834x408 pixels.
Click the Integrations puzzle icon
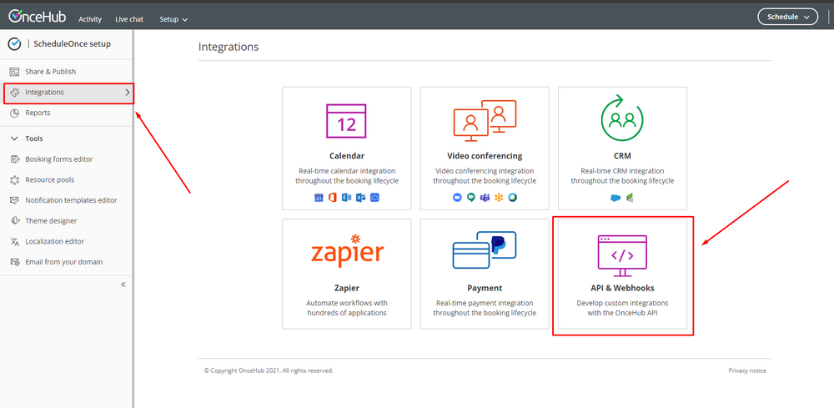click(14, 92)
